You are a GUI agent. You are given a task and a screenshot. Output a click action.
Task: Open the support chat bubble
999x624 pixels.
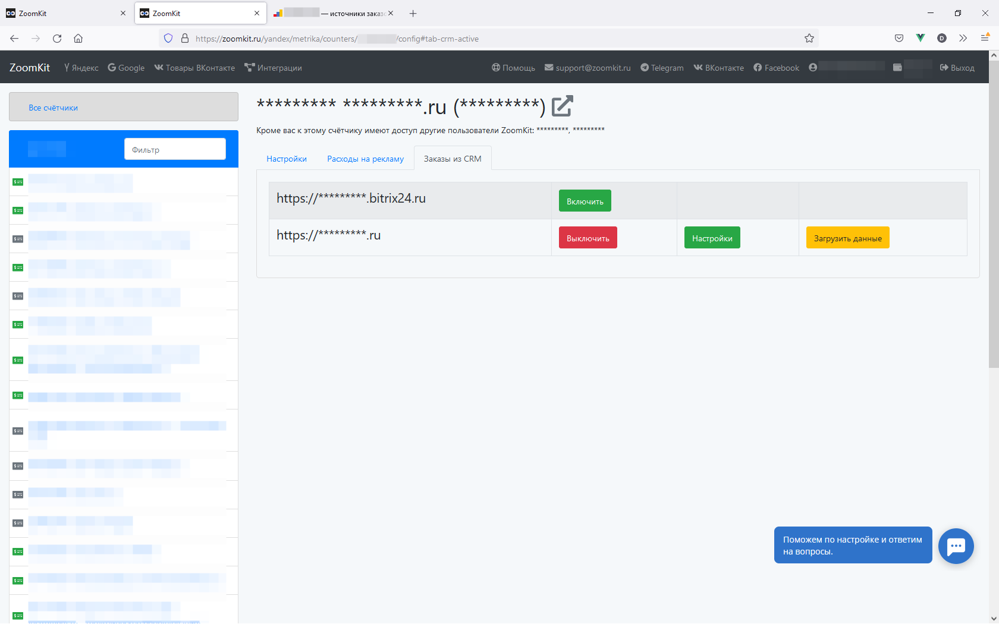click(956, 546)
